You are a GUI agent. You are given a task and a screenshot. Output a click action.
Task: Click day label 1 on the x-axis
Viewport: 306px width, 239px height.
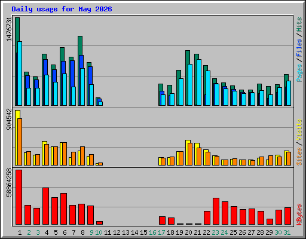(20, 232)
